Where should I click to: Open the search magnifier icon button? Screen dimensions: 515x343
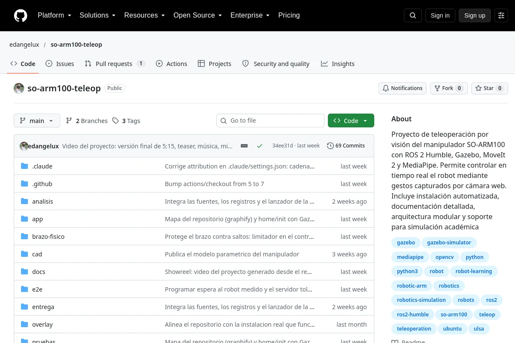pyautogui.click(x=413, y=15)
